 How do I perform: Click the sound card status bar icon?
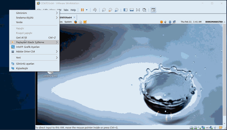[x=211, y=128]
